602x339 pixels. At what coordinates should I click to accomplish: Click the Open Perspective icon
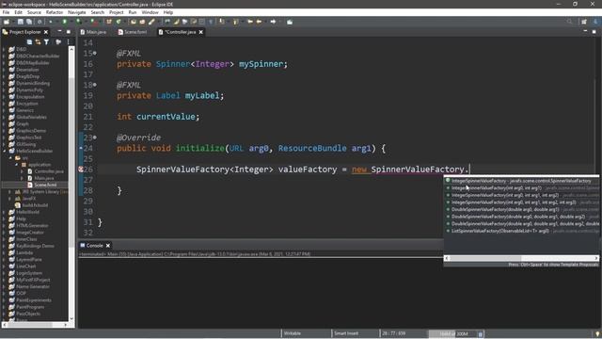point(584,22)
